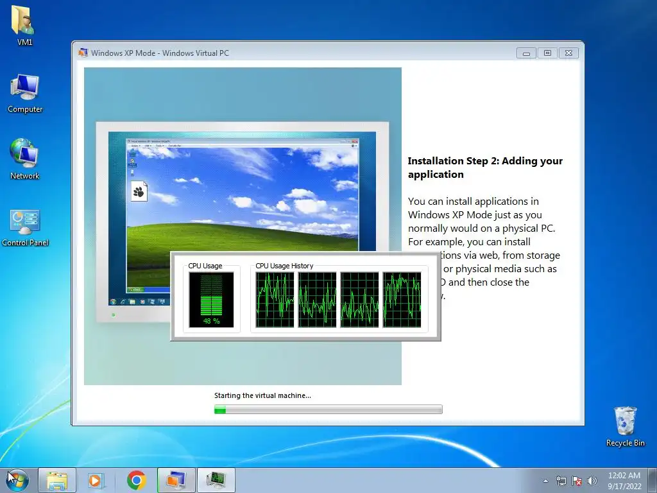Open the Recycle Bin

point(625,426)
